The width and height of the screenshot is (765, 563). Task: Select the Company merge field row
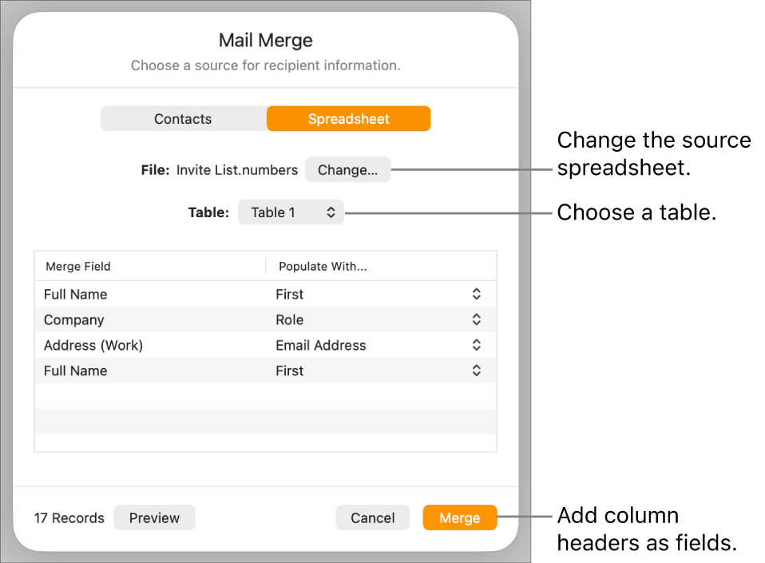coord(73,319)
